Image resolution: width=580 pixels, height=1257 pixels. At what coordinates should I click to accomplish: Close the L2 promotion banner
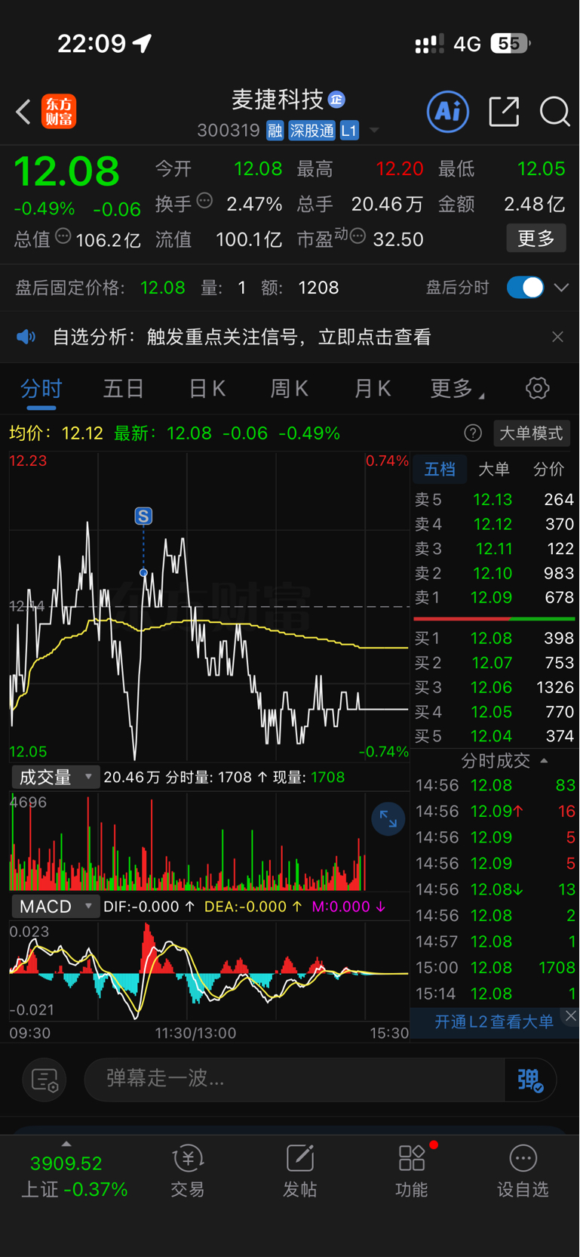(570, 1016)
